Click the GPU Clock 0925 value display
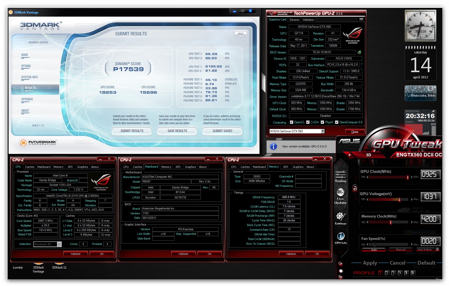The width and height of the screenshot is (449, 286). [430, 174]
